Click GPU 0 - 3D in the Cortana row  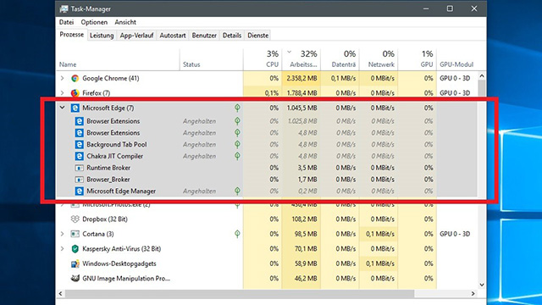(x=455, y=234)
